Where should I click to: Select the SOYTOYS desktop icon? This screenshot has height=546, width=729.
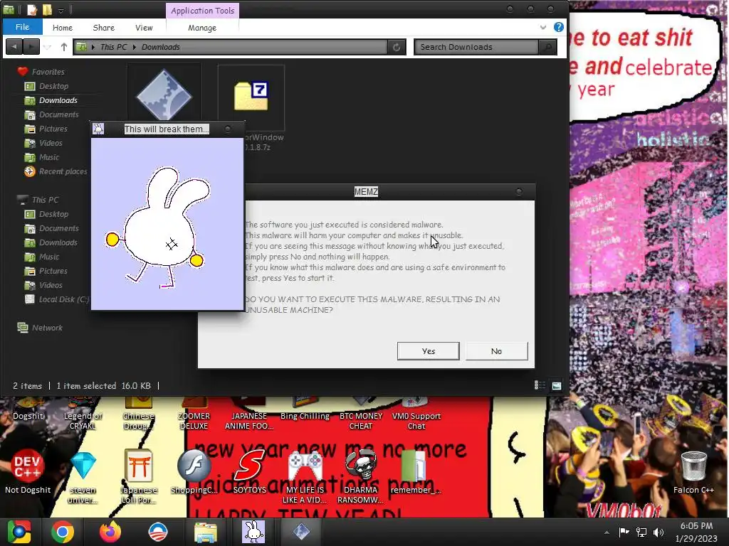250,471
